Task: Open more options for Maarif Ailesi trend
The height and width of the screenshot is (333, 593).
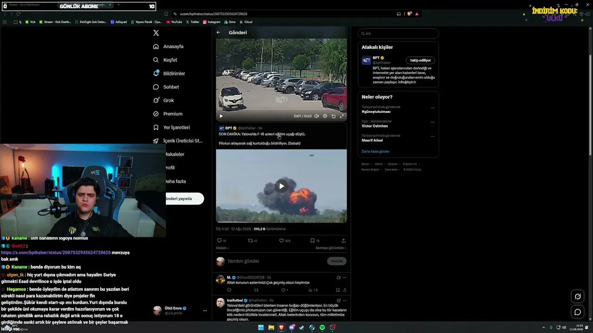Action: pyautogui.click(x=433, y=136)
